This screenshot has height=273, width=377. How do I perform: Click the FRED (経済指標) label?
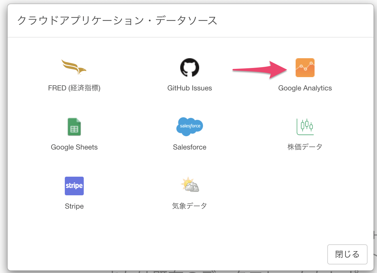(74, 88)
